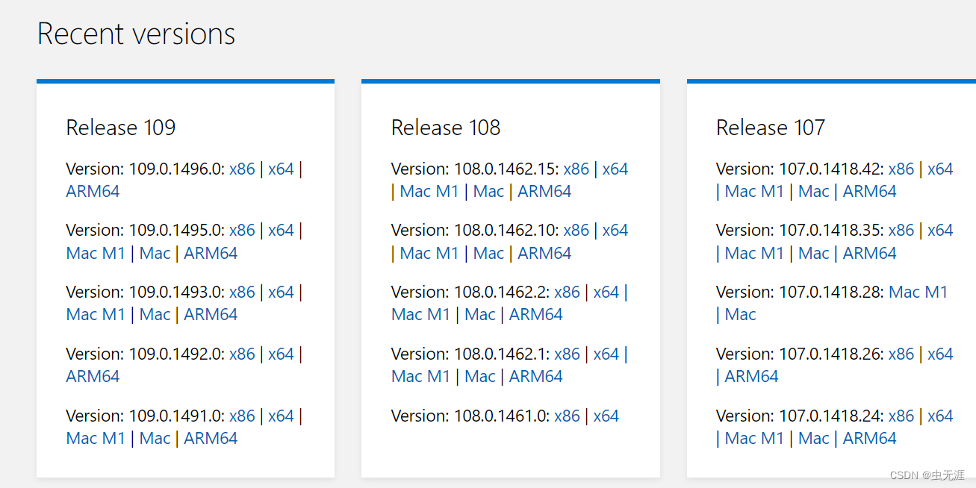Open Mac link for version 109.0.1493.0
Image resolution: width=976 pixels, height=488 pixels.
pyautogui.click(x=155, y=314)
